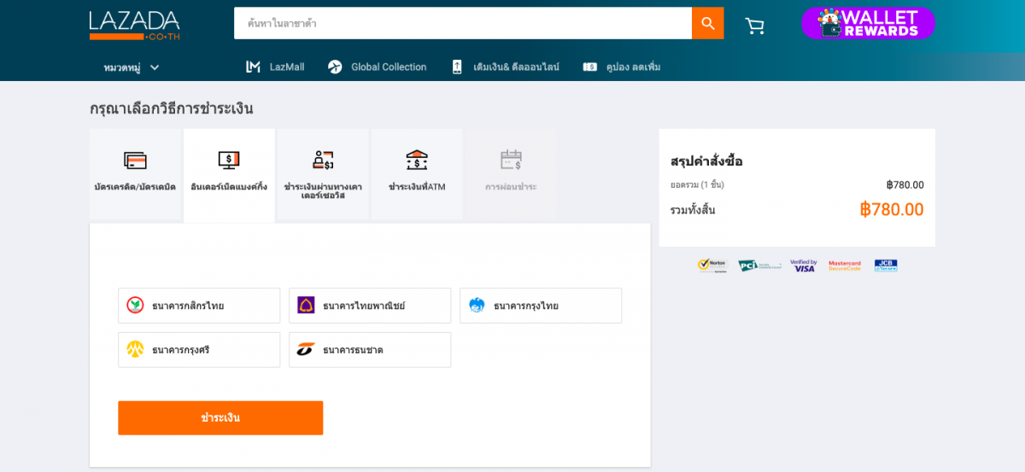
Task: Click the counter service person icon
Action: pos(323,160)
